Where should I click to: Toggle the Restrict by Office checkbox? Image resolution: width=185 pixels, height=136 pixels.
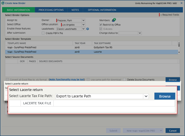pos(101,24)
